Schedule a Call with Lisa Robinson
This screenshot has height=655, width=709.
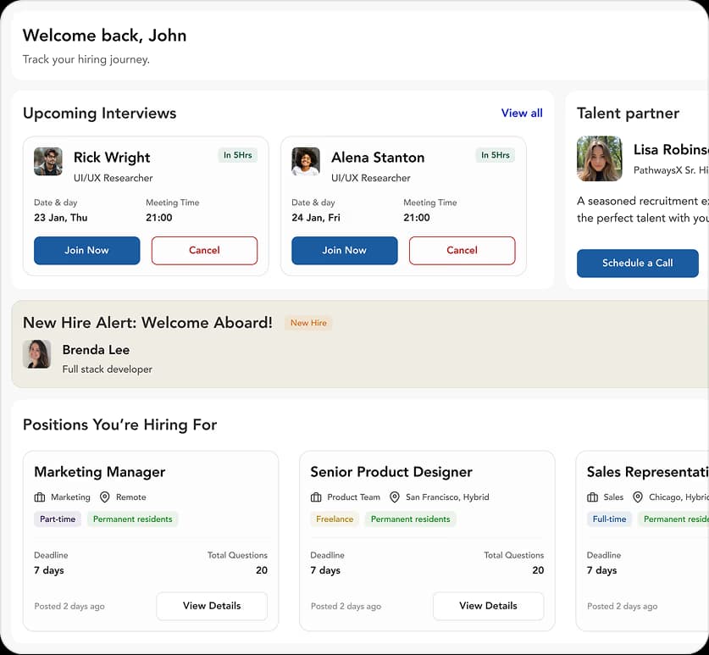637,263
